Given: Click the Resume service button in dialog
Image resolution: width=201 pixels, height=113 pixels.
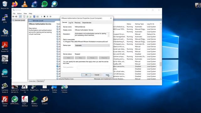Looking at the screenshot, I should tap(104, 58).
